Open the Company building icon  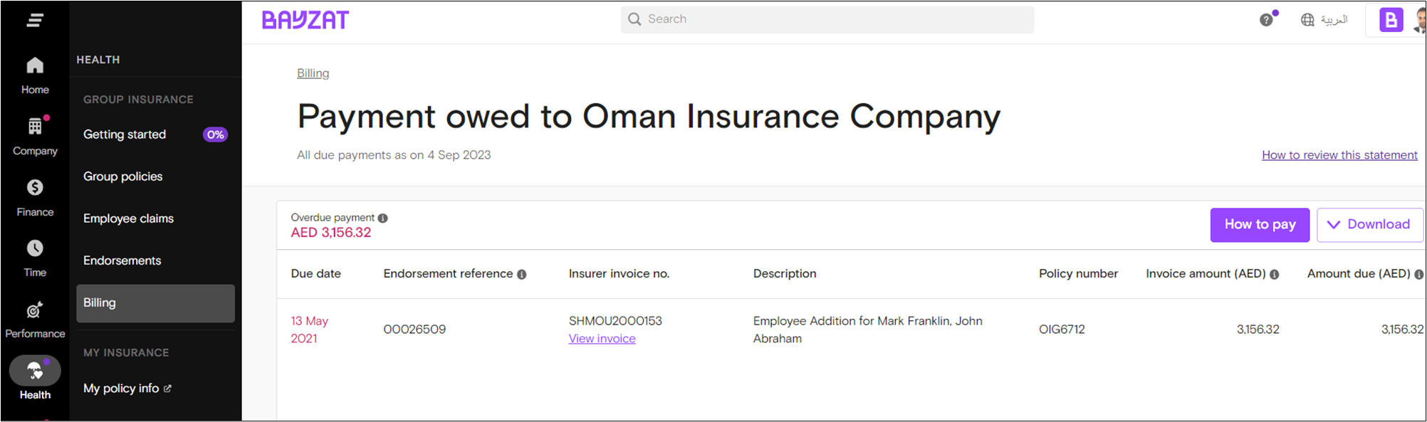pyautogui.click(x=35, y=126)
